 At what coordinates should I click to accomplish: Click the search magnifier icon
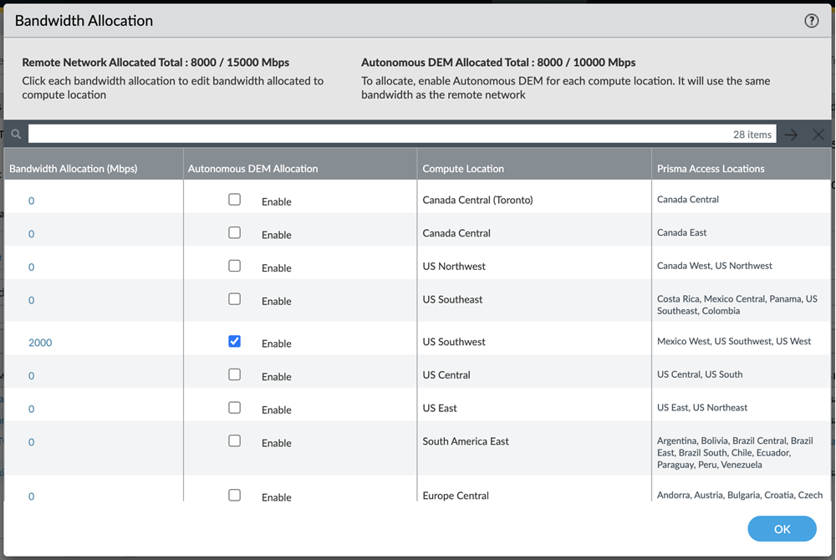16,135
